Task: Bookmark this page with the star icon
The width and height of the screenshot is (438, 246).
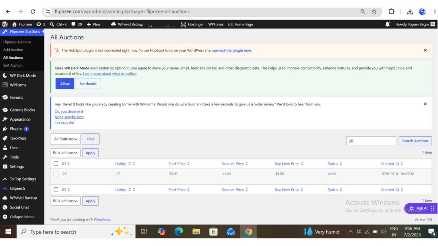Action: click(374, 11)
